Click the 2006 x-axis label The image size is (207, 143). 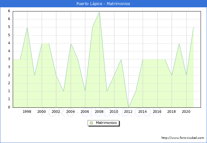click(85, 112)
